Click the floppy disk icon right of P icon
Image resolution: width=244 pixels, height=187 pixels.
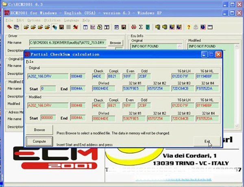pos(124,27)
